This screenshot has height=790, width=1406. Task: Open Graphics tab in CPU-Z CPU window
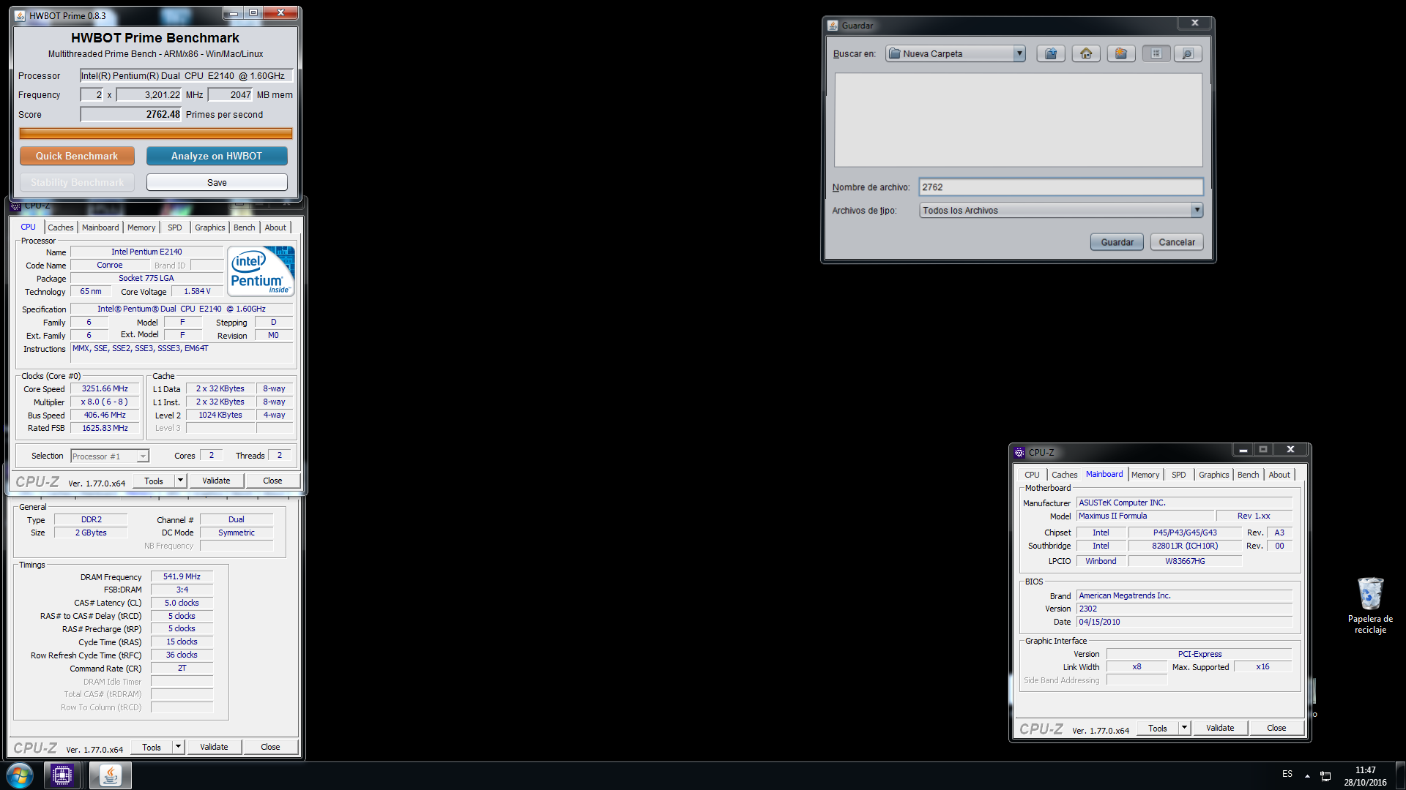click(210, 227)
